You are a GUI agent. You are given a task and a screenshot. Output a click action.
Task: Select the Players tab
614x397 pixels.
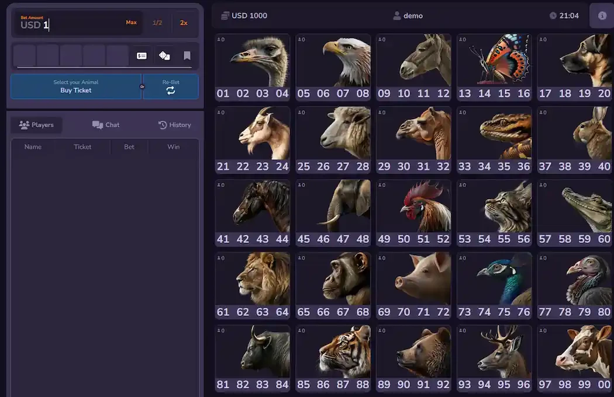pos(36,125)
